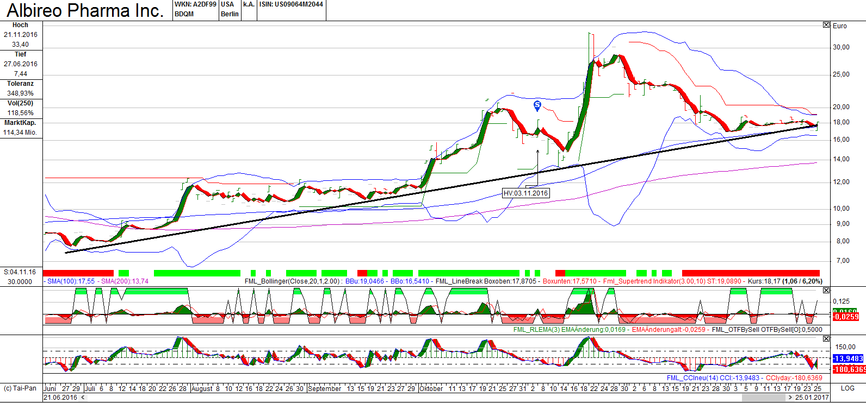
Task: Click the USA country cell
Action: [227, 4]
